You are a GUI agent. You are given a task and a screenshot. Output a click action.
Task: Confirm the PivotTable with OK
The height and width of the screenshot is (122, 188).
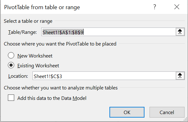click(127, 112)
